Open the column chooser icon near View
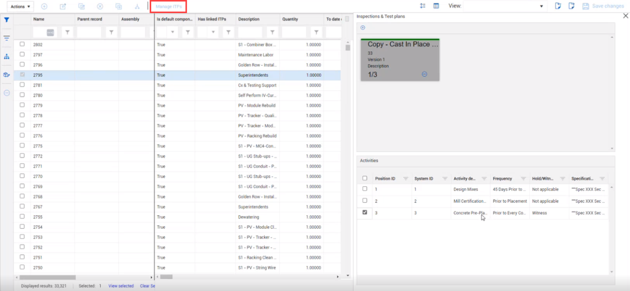The height and width of the screenshot is (291, 630). [436, 6]
